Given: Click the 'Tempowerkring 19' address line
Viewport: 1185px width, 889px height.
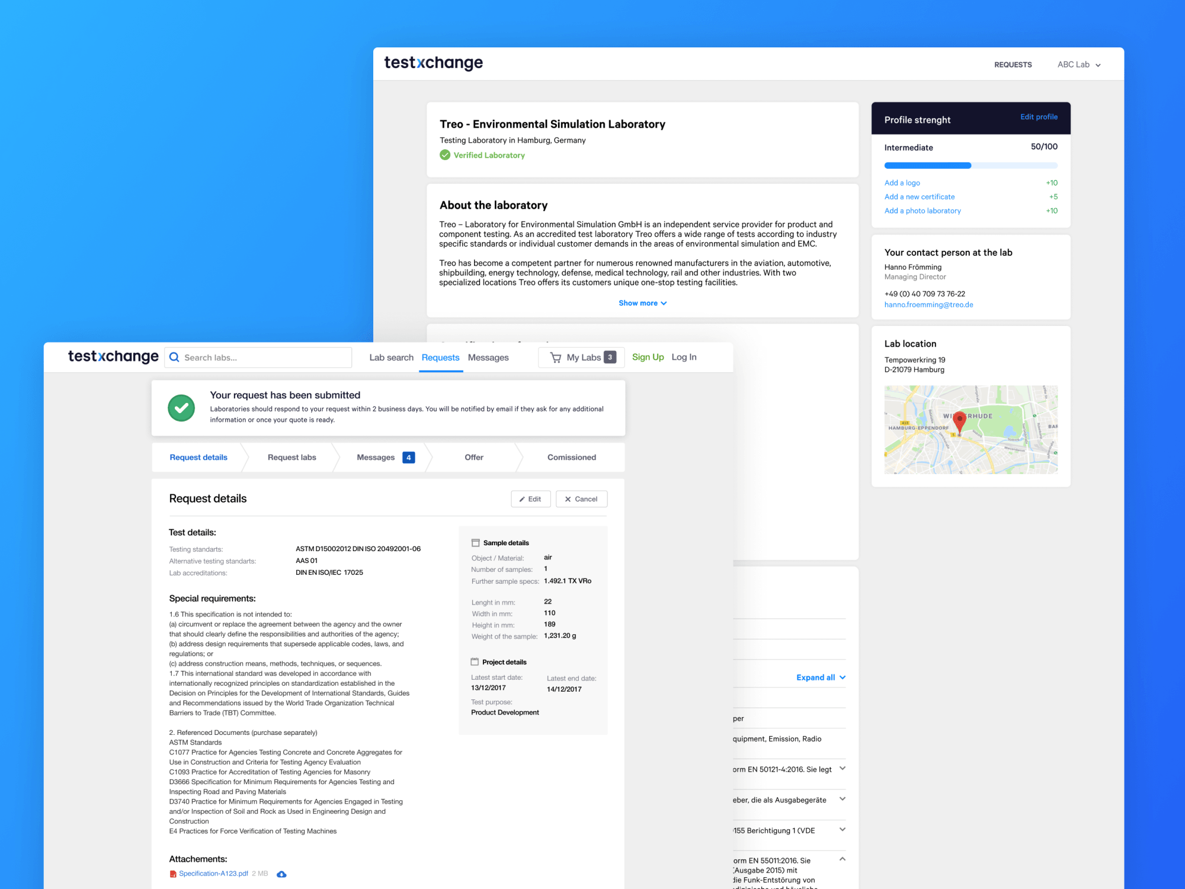Looking at the screenshot, I should [915, 360].
